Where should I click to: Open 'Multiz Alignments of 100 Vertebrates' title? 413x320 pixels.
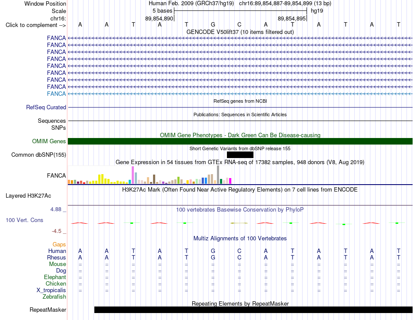[x=240, y=239]
